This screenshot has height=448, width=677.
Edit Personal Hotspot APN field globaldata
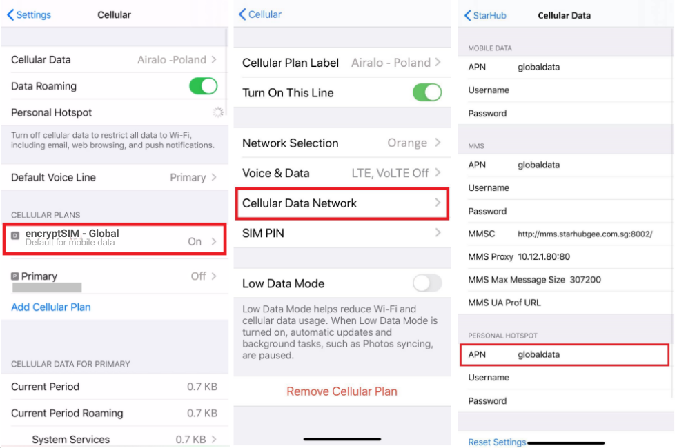[565, 354]
